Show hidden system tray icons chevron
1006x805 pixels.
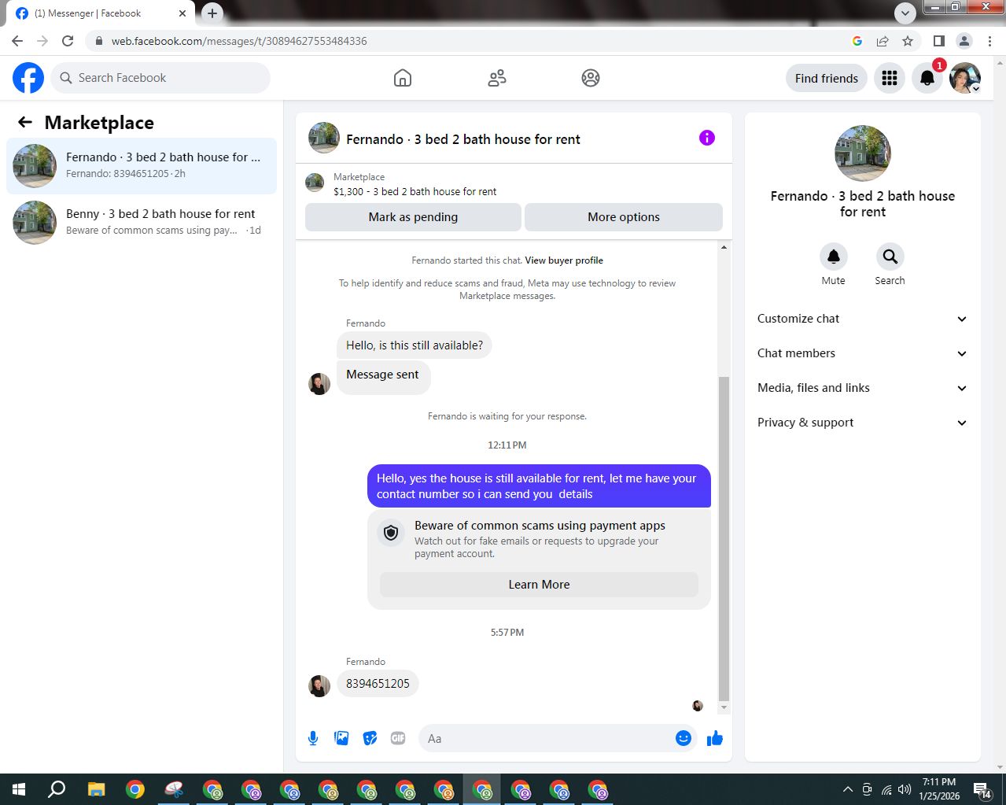(x=847, y=789)
